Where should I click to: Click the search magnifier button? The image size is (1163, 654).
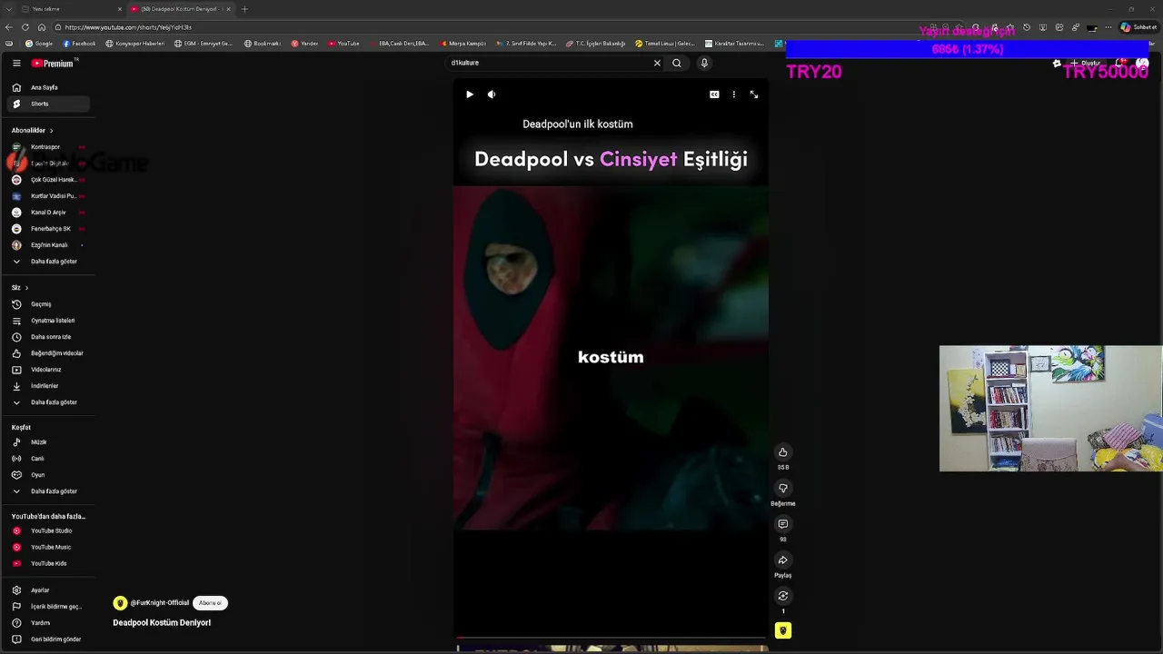(x=676, y=63)
